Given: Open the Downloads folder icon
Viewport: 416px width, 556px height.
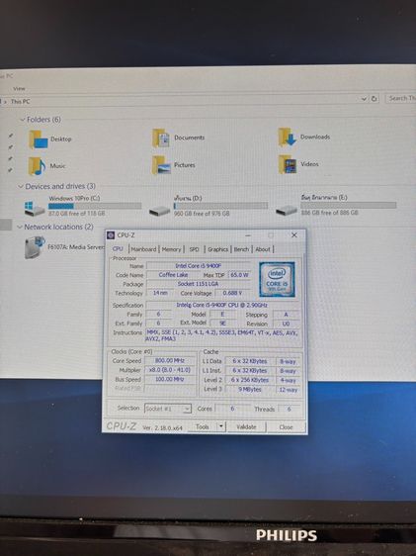Looking at the screenshot, I should click(288, 138).
